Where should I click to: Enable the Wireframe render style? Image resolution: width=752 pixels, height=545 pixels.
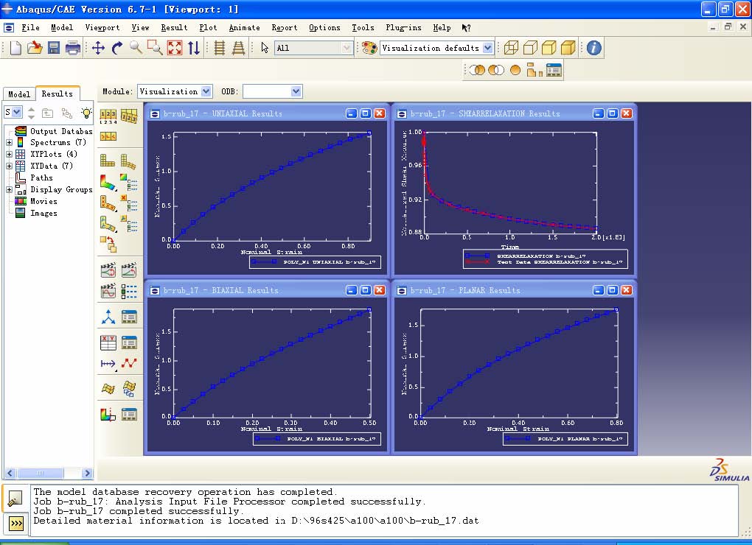point(511,48)
